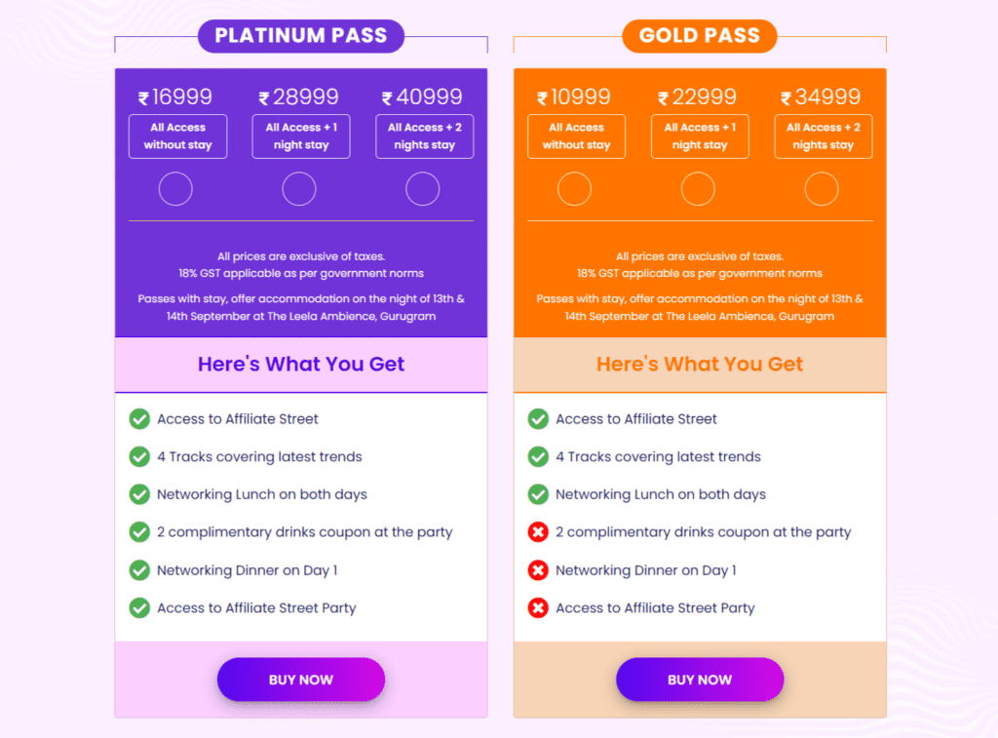The height and width of the screenshot is (738, 998).
Task: Click the red X for Access to Affiliate Street Party
Action: coord(538,607)
